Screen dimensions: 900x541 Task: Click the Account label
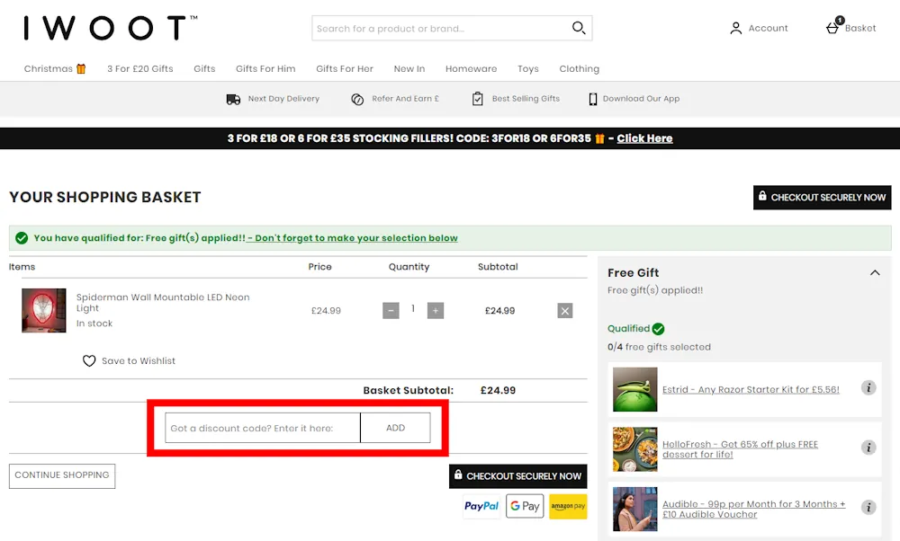click(768, 28)
